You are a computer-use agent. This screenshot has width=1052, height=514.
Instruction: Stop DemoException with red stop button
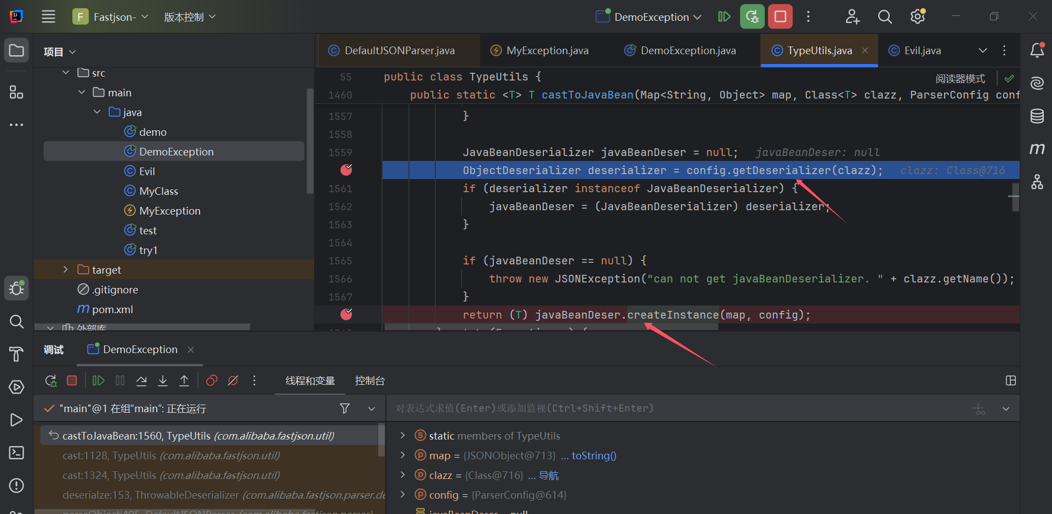[780, 16]
